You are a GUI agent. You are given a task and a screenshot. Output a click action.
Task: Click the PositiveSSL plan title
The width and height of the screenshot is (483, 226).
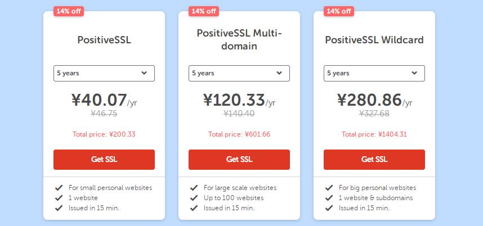point(104,40)
